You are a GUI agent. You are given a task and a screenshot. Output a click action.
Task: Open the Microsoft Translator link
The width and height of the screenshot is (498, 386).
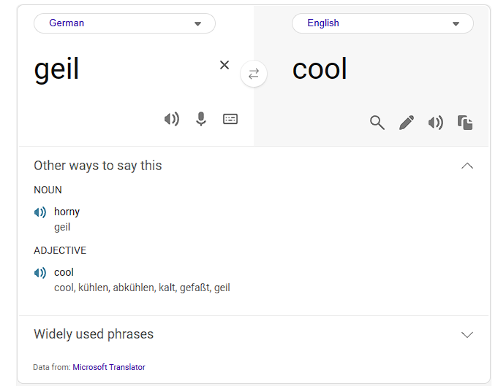[109, 367]
